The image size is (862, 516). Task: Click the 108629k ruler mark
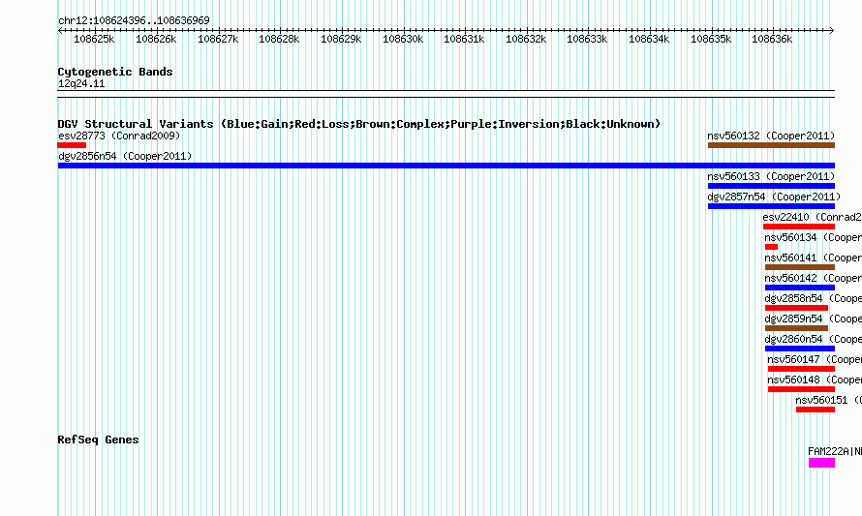point(341,39)
